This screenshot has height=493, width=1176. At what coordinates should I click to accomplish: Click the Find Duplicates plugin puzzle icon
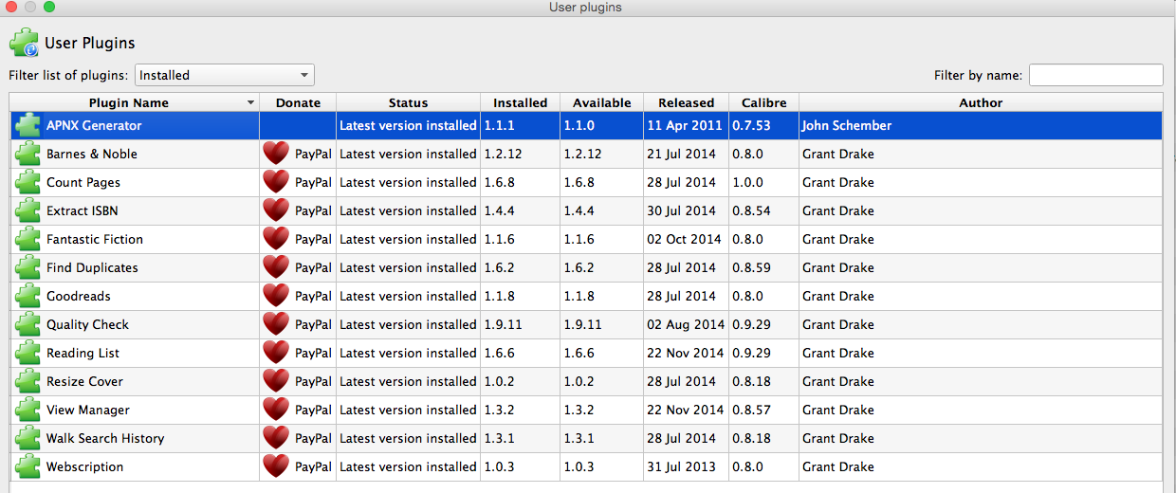pyautogui.click(x=28, y=267)
